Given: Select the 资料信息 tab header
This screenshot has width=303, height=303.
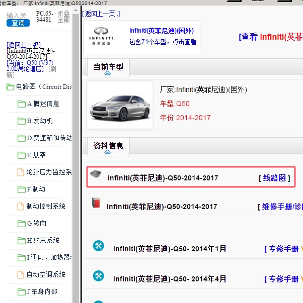Looking at the screenshot, I should pyautogui.click(x=108, y=147).
